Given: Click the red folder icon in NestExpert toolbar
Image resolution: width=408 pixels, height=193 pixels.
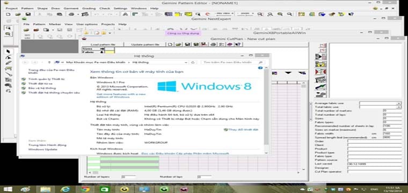Looking at the screenshot, I should tap(36, 30).
